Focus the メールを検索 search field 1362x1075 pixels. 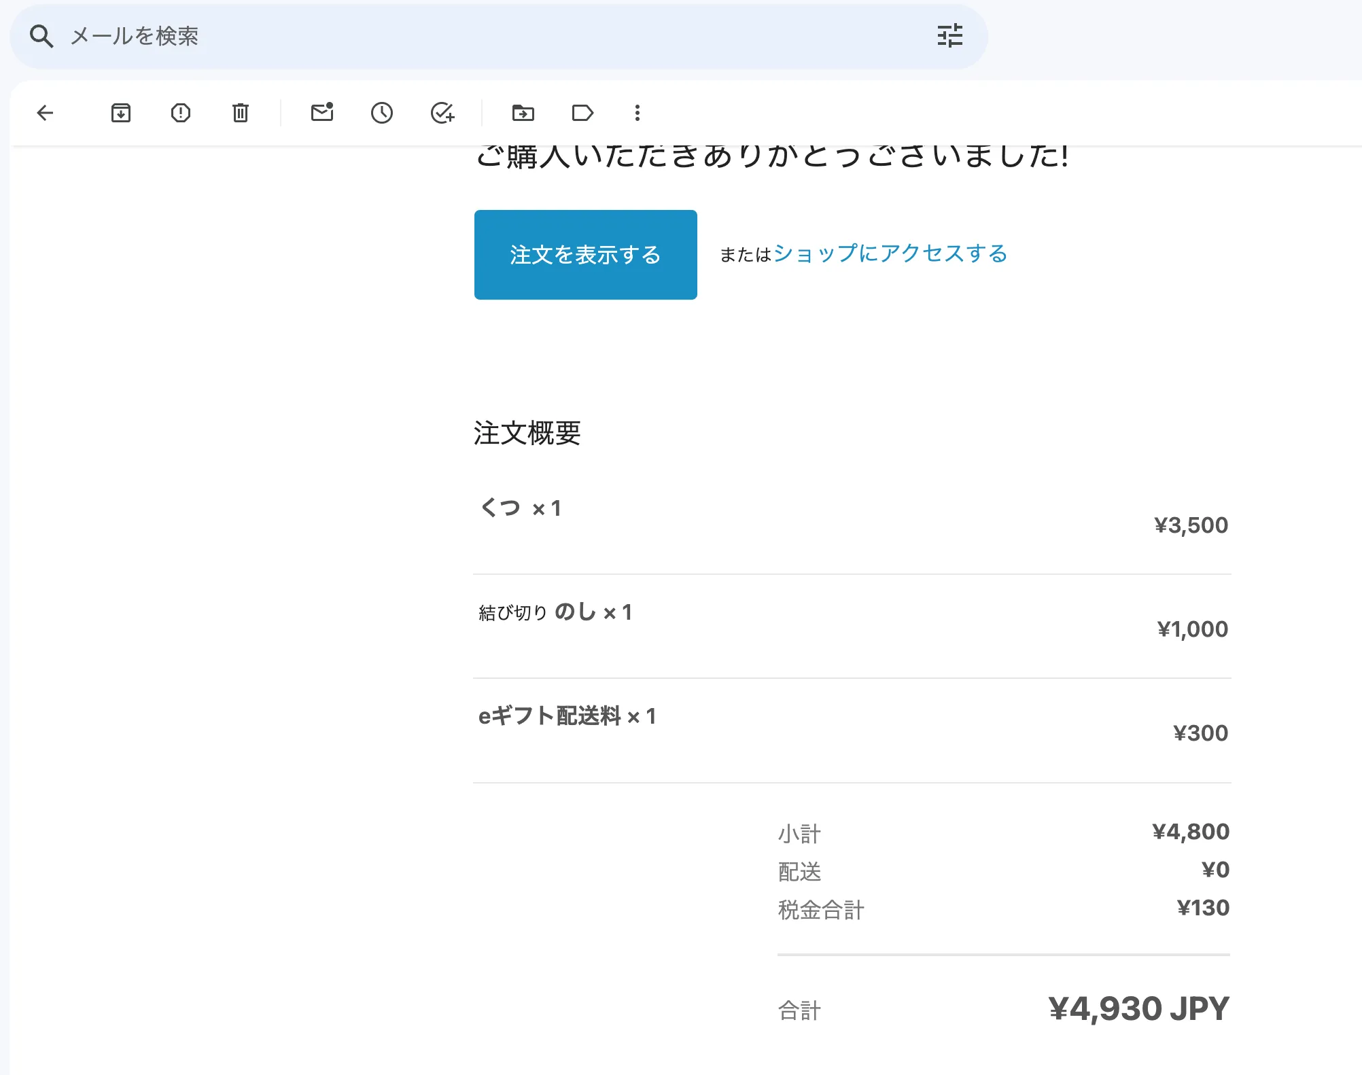click(476, 36)
